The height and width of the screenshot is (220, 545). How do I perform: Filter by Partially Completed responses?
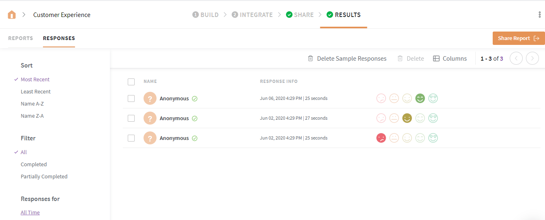coord(44,177)
